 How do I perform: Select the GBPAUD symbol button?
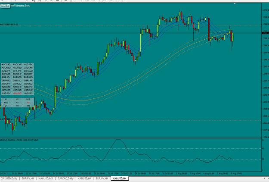(x=6, y=80)
